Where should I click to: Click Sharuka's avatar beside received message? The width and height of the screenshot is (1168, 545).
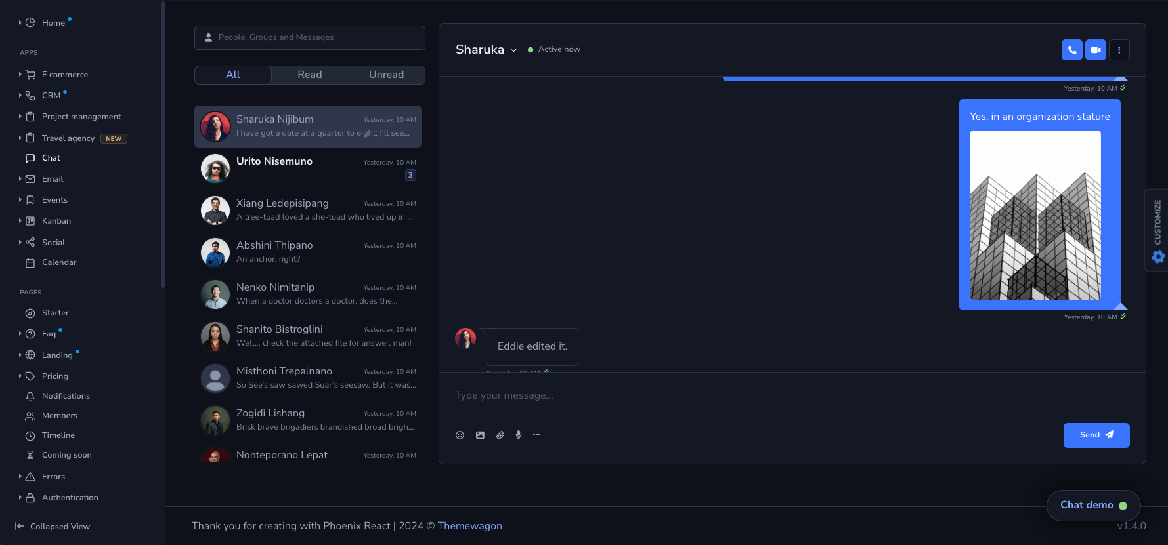click(465, 338)
